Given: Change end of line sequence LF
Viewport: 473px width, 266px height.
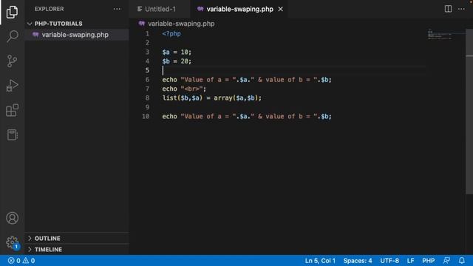Looking at the screenshot, I should [410, 261].
